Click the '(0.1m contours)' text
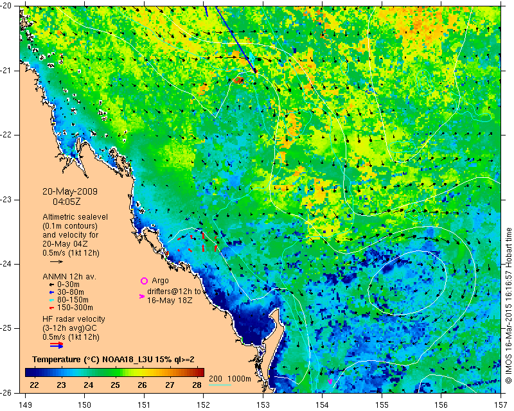 point(70,226)
